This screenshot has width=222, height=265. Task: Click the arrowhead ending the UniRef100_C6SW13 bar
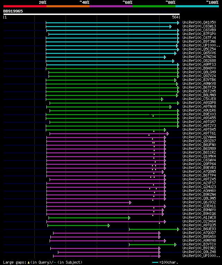(x=171, y=27)
